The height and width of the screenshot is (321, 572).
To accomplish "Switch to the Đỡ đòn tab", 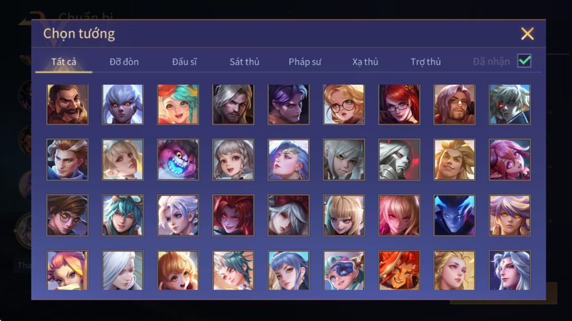I will tap(124, 62).
